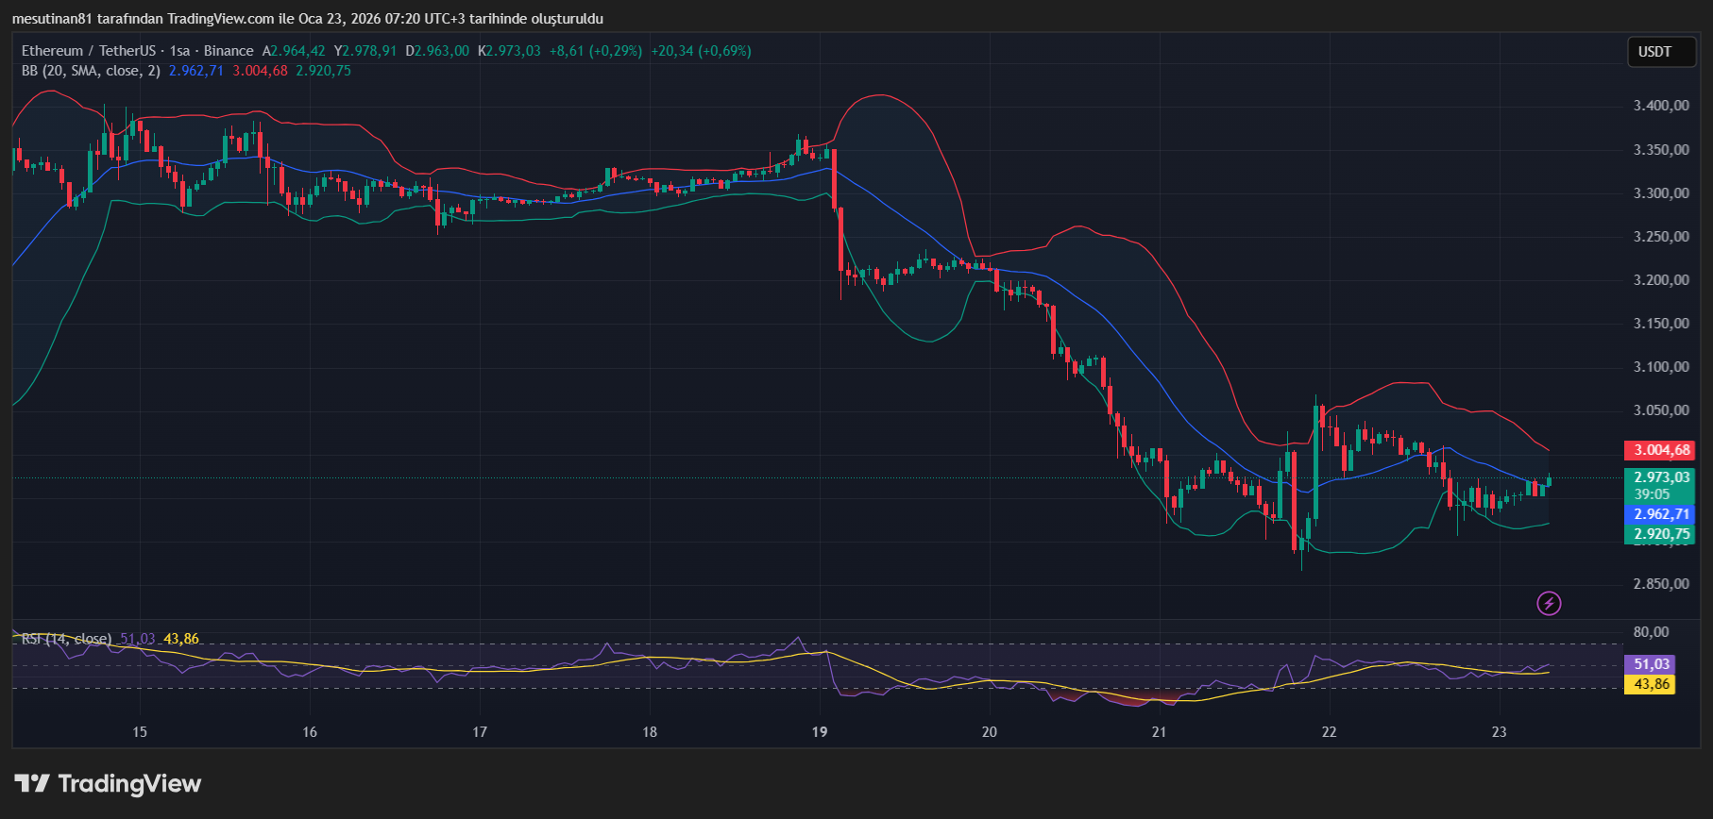Click the 3.350,00 price axis label

click(1661, 150)
